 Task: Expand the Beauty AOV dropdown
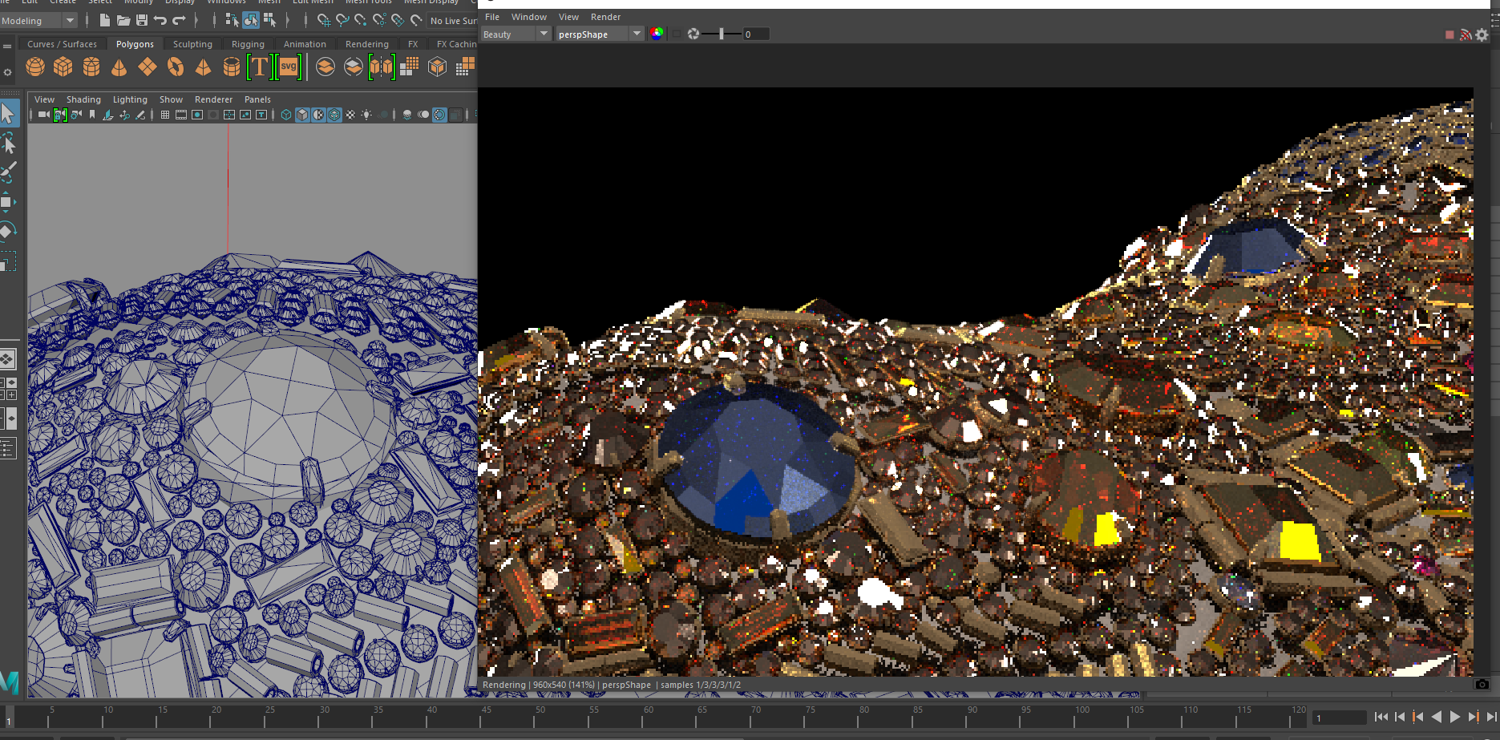pos(544,34)
